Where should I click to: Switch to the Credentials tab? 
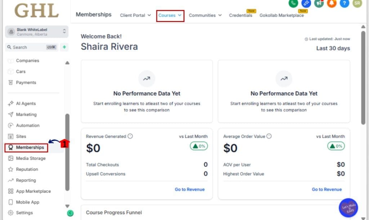[240, 16]
